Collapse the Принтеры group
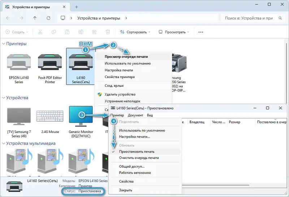289x197 pixels. point(4,44)
